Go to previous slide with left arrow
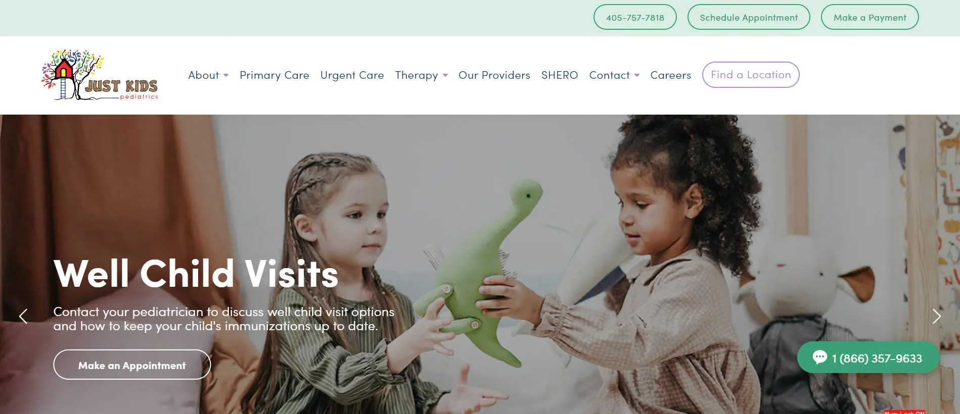 tap(23, 316)
